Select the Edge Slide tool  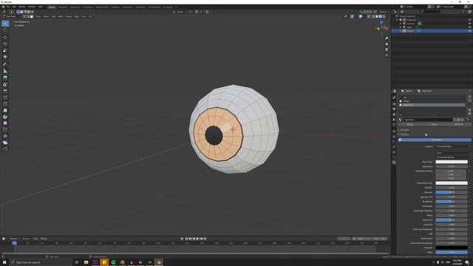tap(5, 130)
